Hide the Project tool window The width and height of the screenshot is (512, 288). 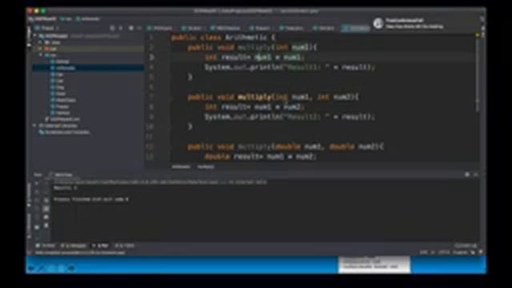tap(140, 29)
